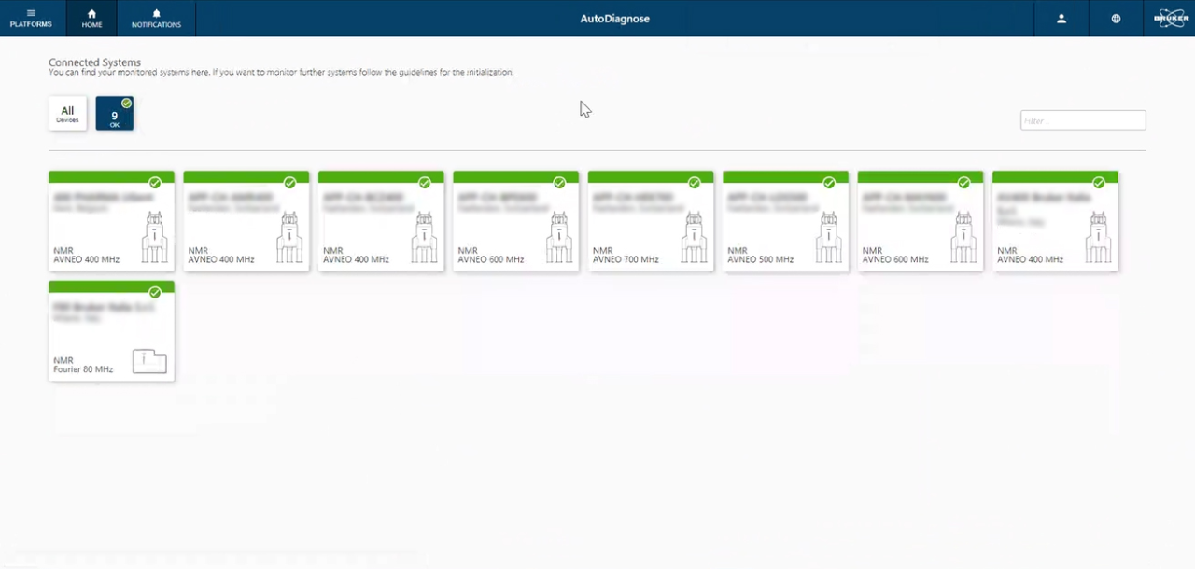Select the Fourier 80 MHz label

point(83,369)
